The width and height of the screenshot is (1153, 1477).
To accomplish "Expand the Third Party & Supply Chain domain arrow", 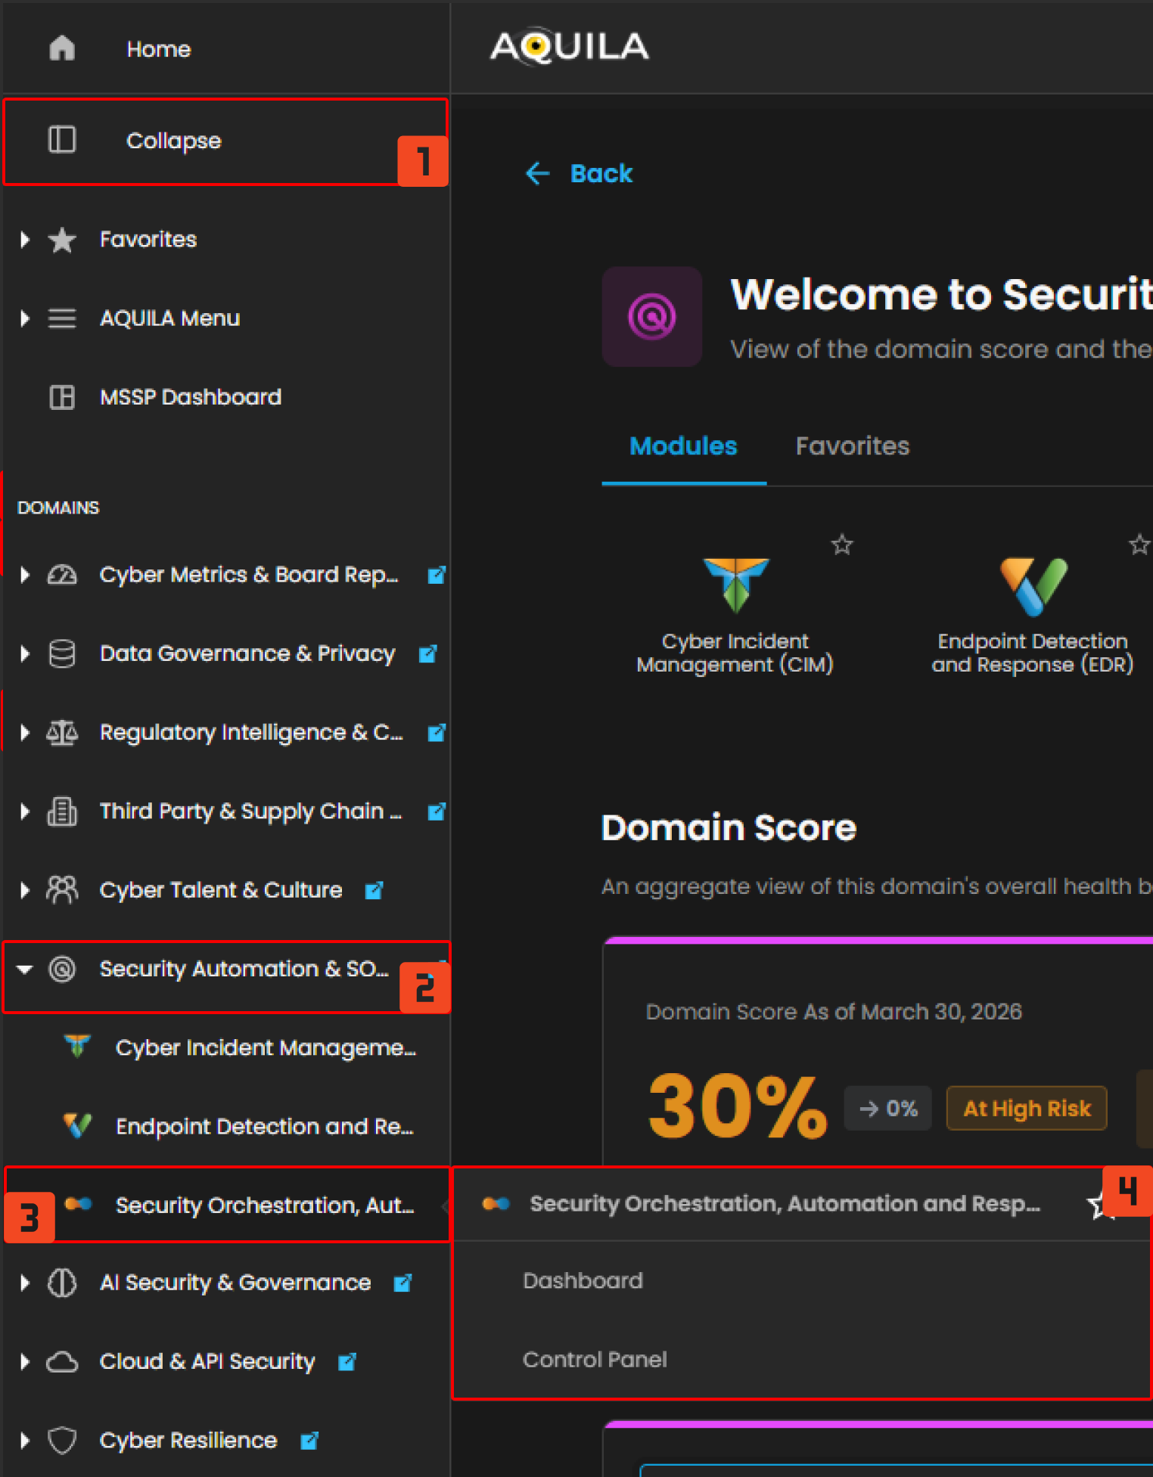I will [x=25, y=811].
